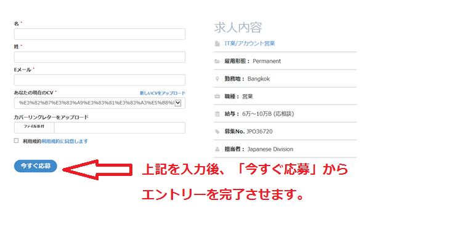
Task: Click the JPO36720 job number
Action: [x=259, y=132]
